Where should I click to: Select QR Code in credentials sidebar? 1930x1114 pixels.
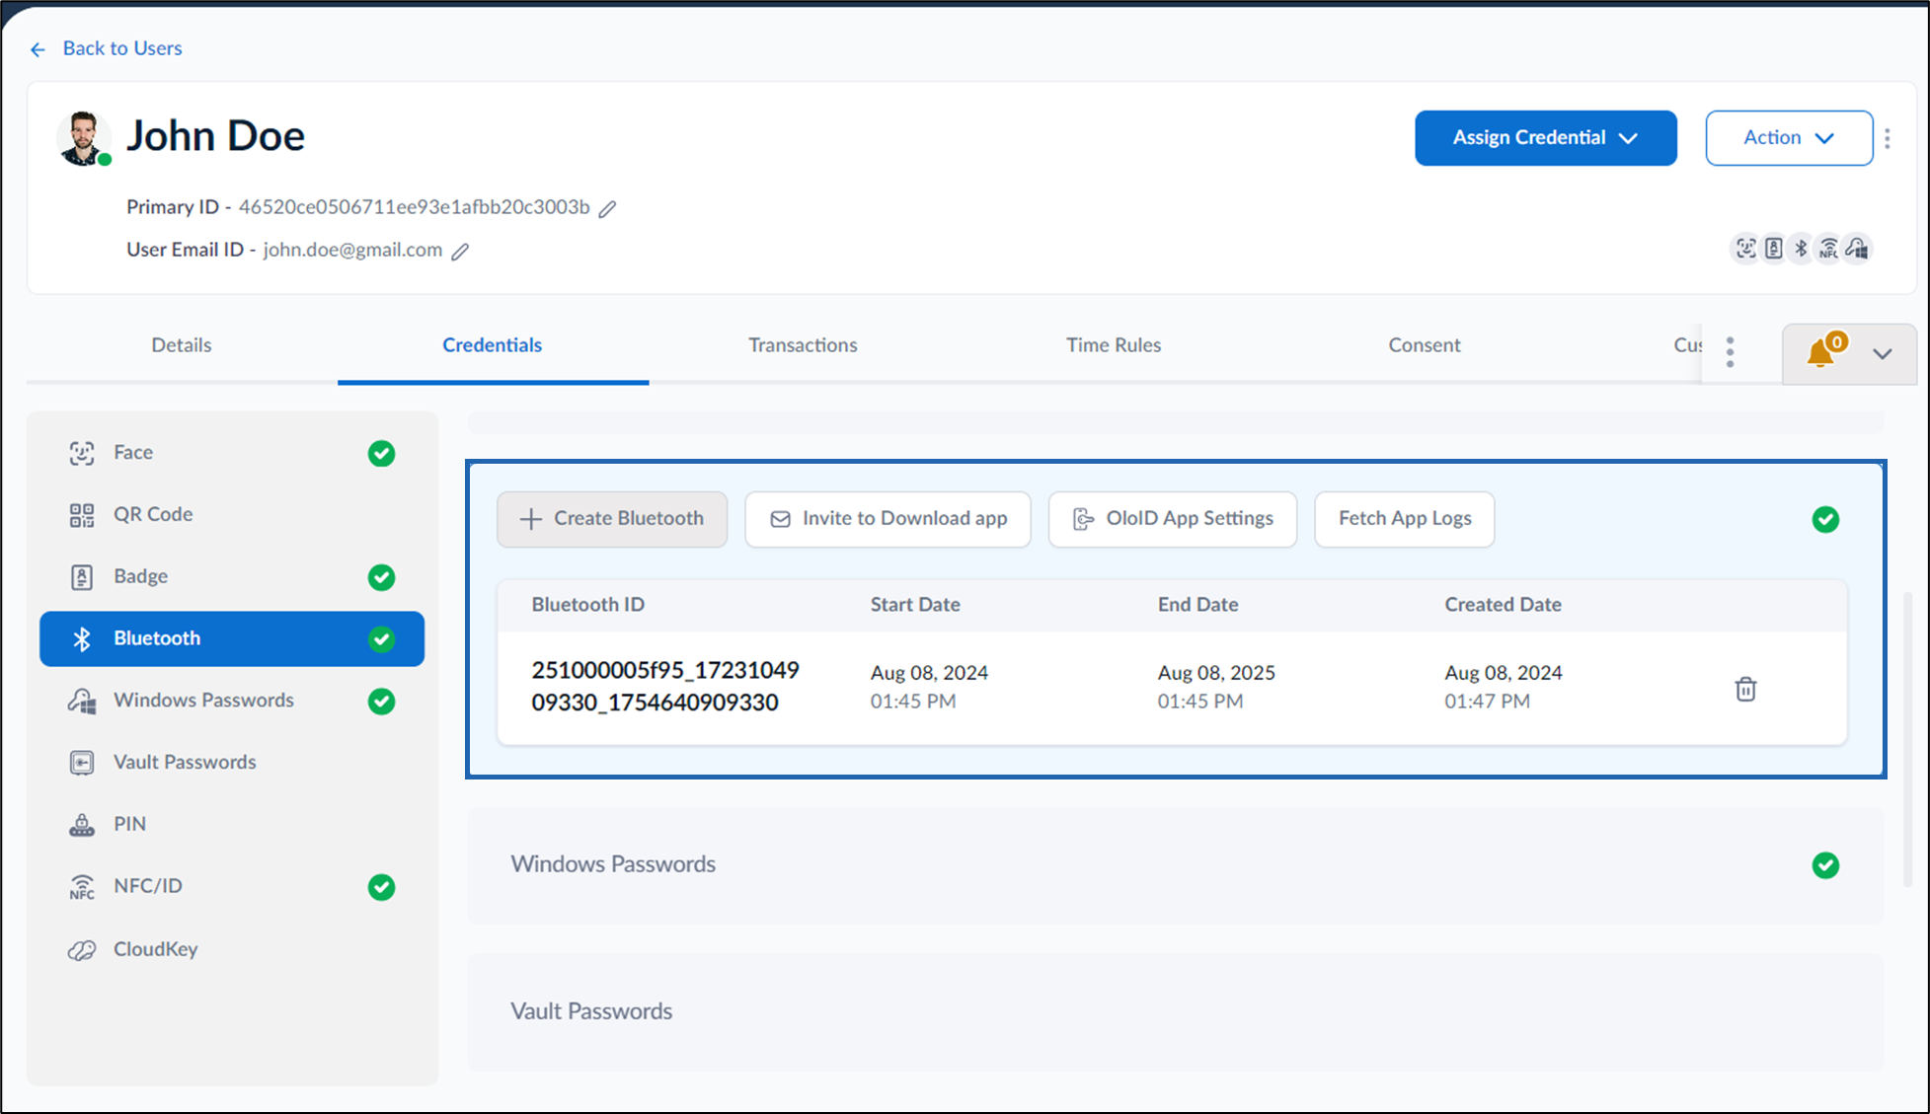(x=232, y=515)
